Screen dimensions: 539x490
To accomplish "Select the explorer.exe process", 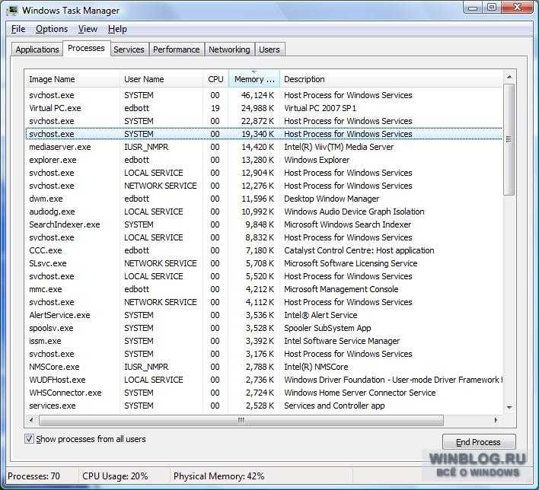I will point(263,160).
